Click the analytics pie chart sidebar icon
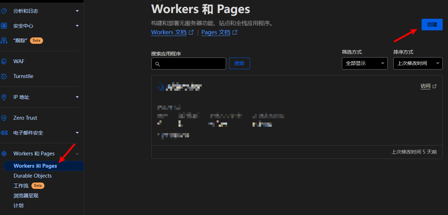This screenshot has width=448, height=215. point(4,11)
